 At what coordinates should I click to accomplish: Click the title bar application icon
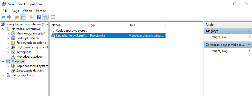4,4
